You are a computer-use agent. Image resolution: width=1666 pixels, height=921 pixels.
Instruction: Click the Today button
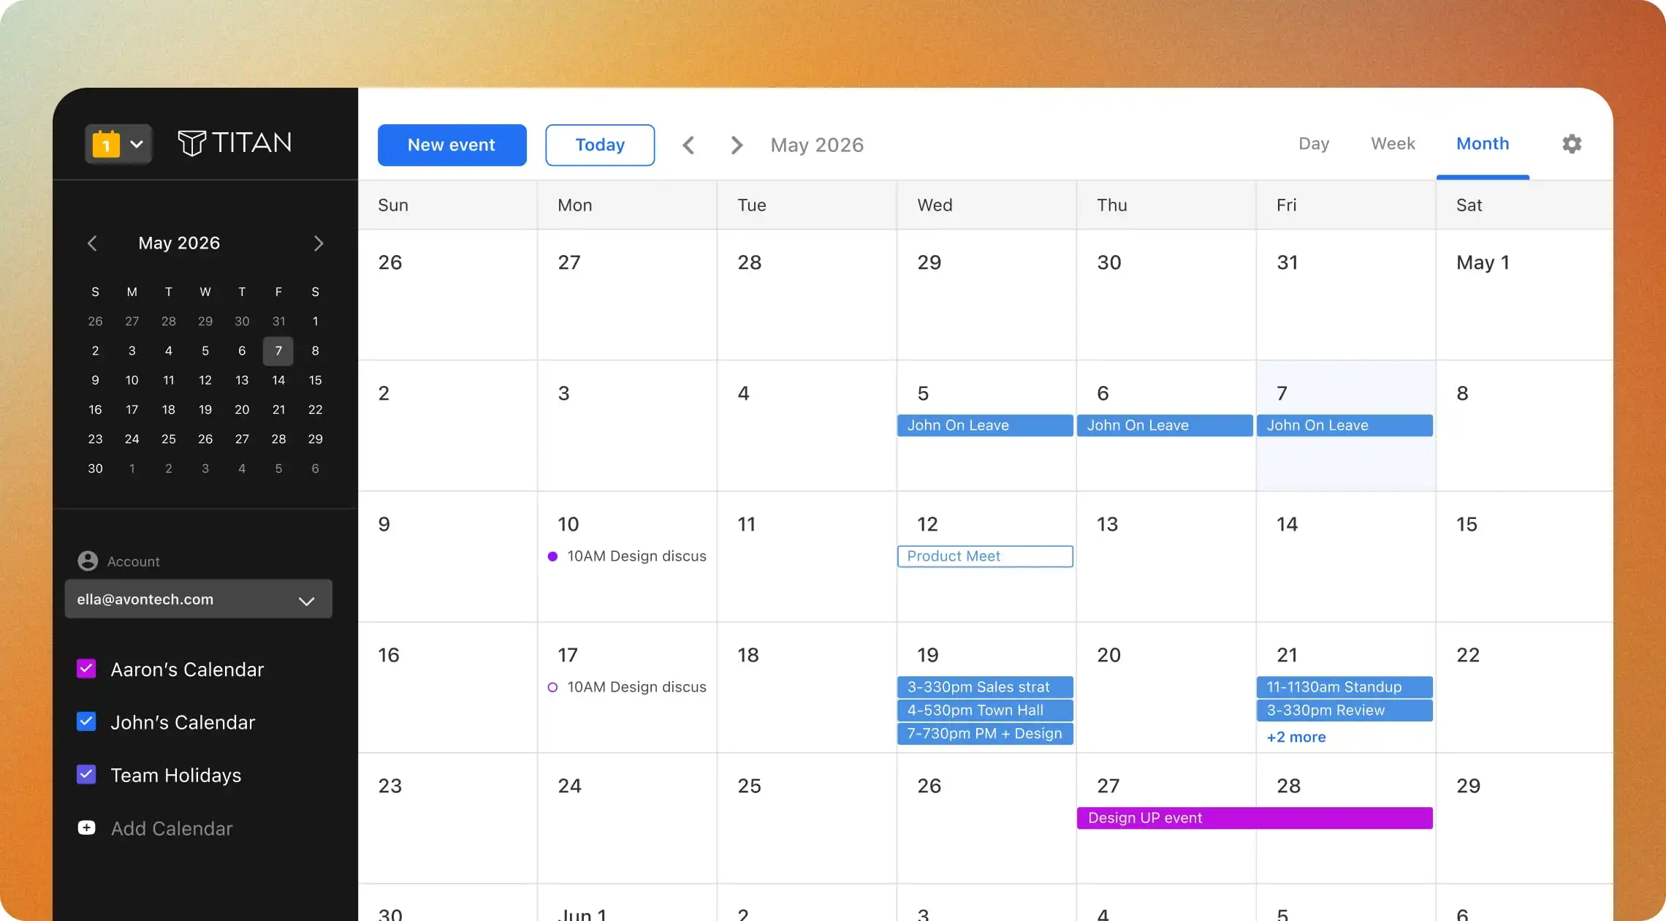pyautogui.click(x=600, y=145)
